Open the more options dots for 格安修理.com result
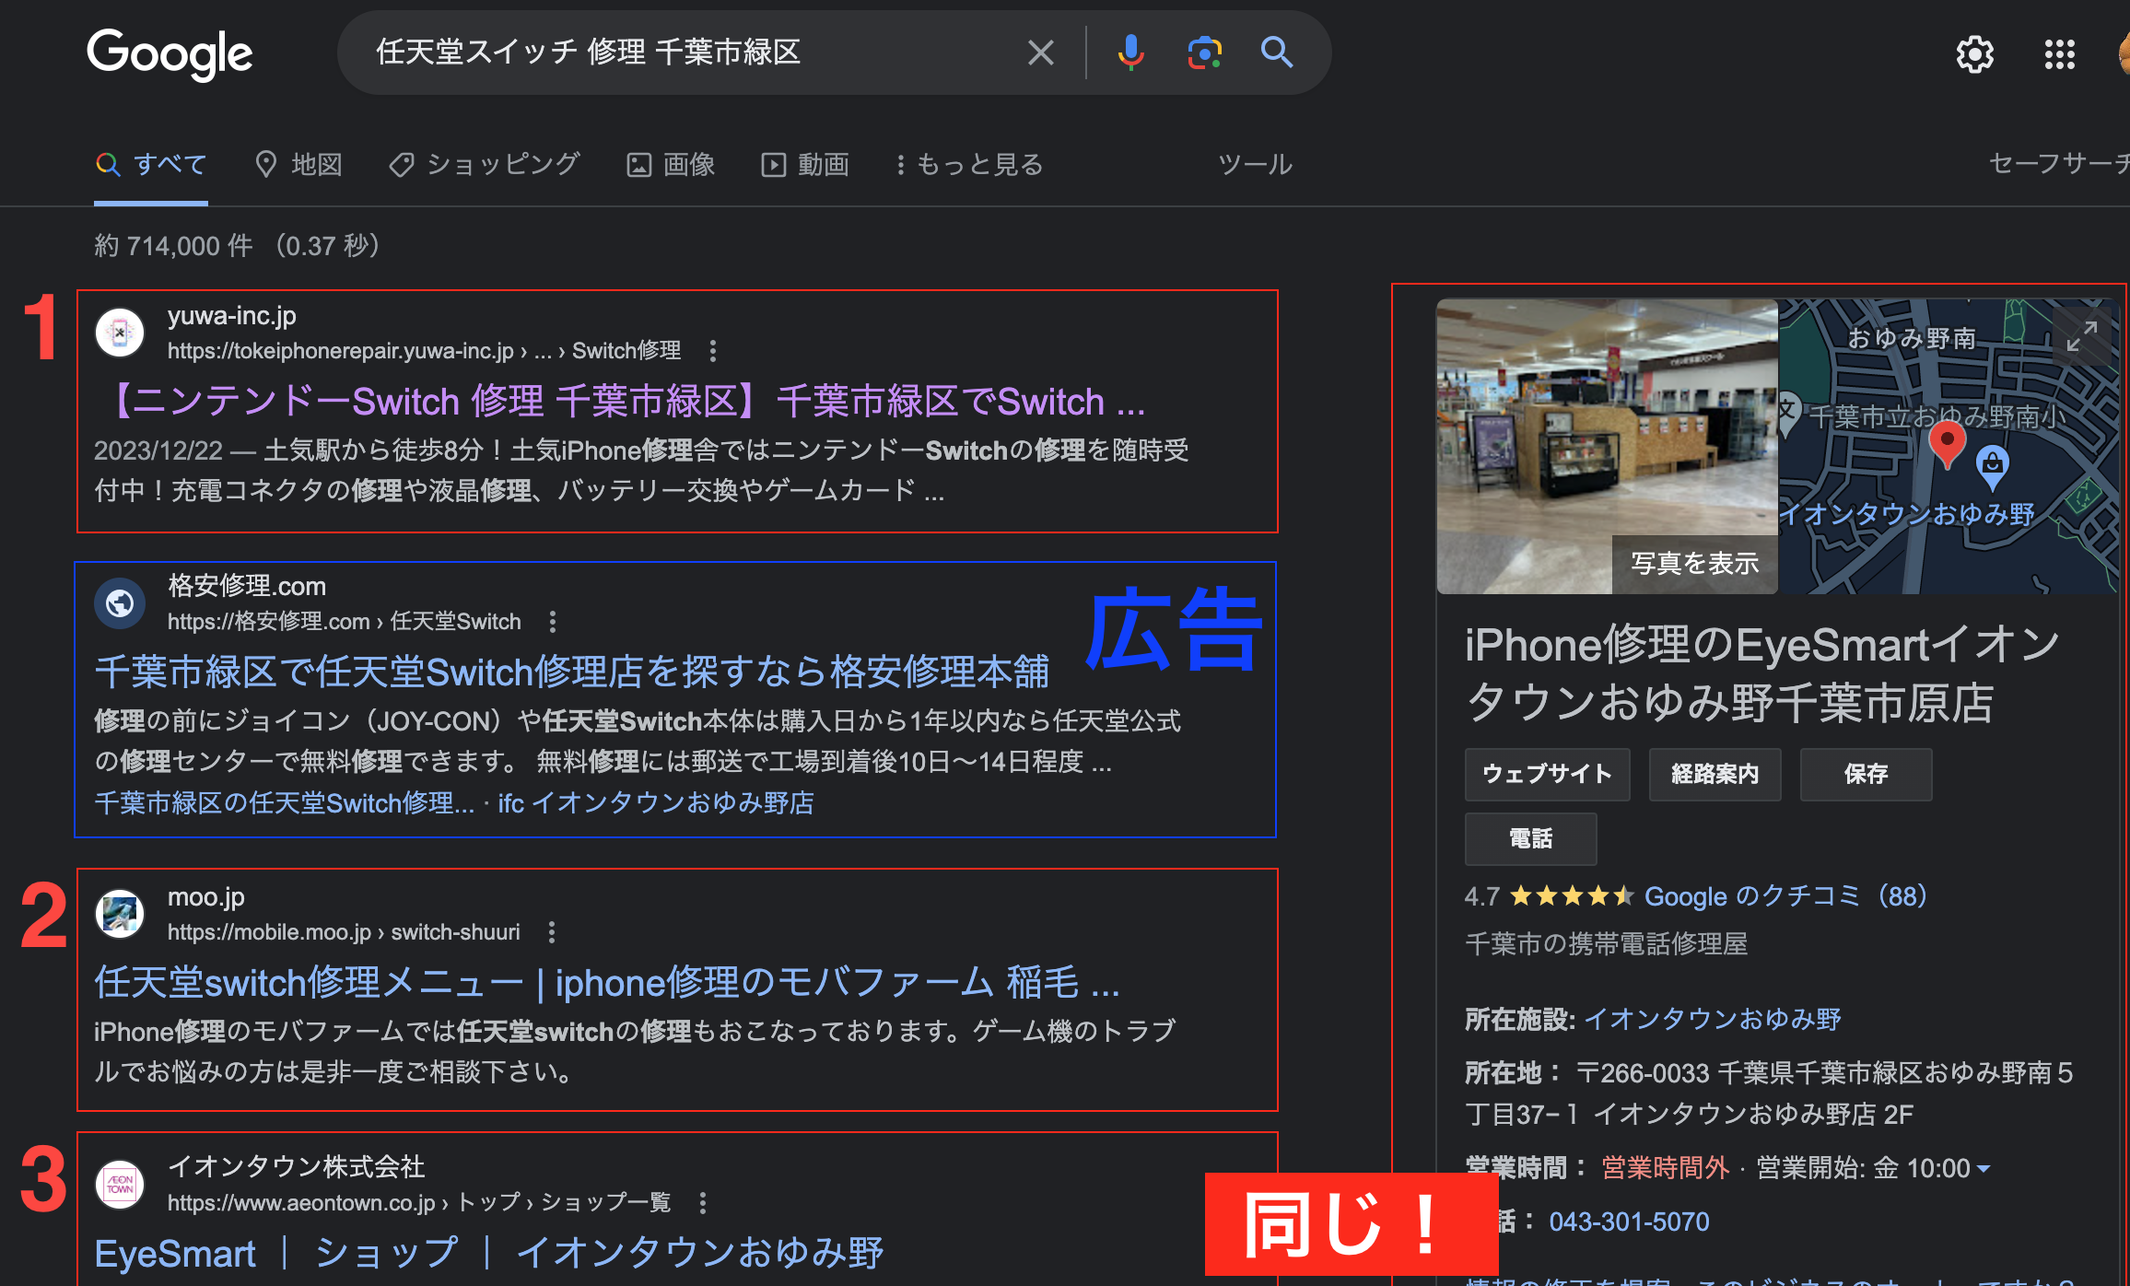The height and width of the screenshot is (1286, 2130). point(553,622)
